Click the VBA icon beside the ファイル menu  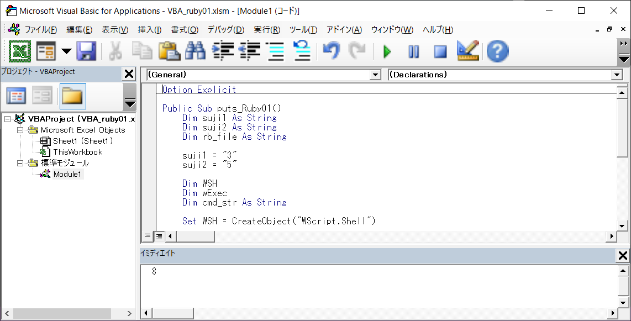pyautogui.click(x=14, y=29)
